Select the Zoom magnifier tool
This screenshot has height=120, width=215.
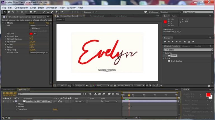(x=13, y=12)
